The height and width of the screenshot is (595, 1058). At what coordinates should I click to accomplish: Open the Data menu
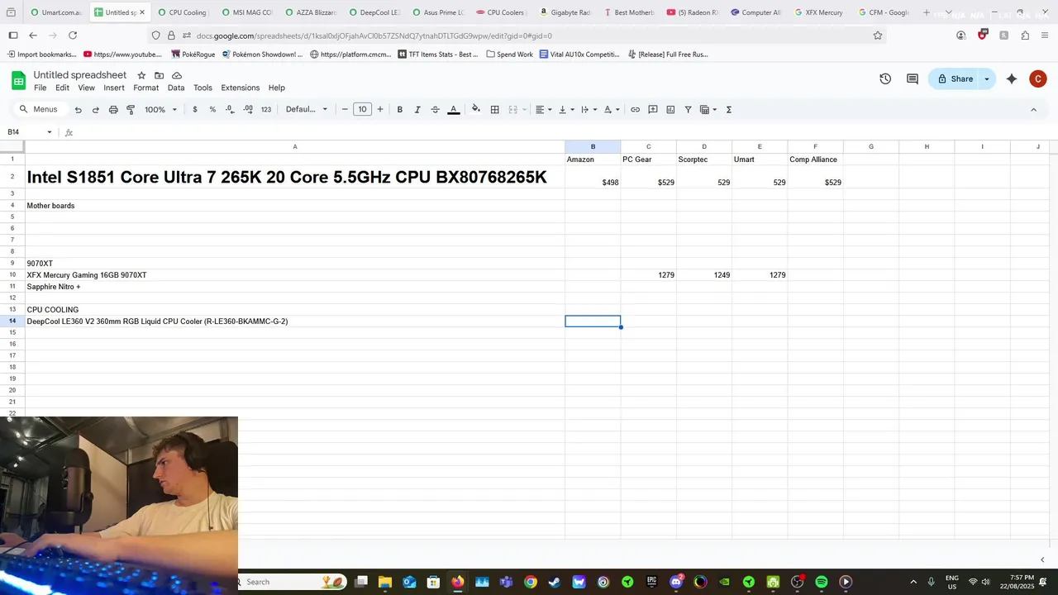click(176, 88)
